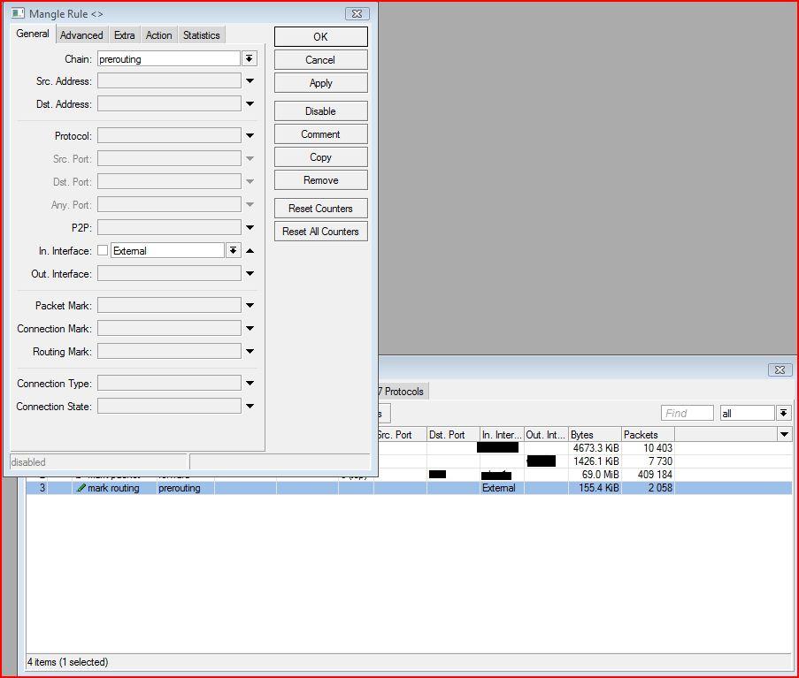Click the Find search field
799x678 pixels.
point(688,413)
